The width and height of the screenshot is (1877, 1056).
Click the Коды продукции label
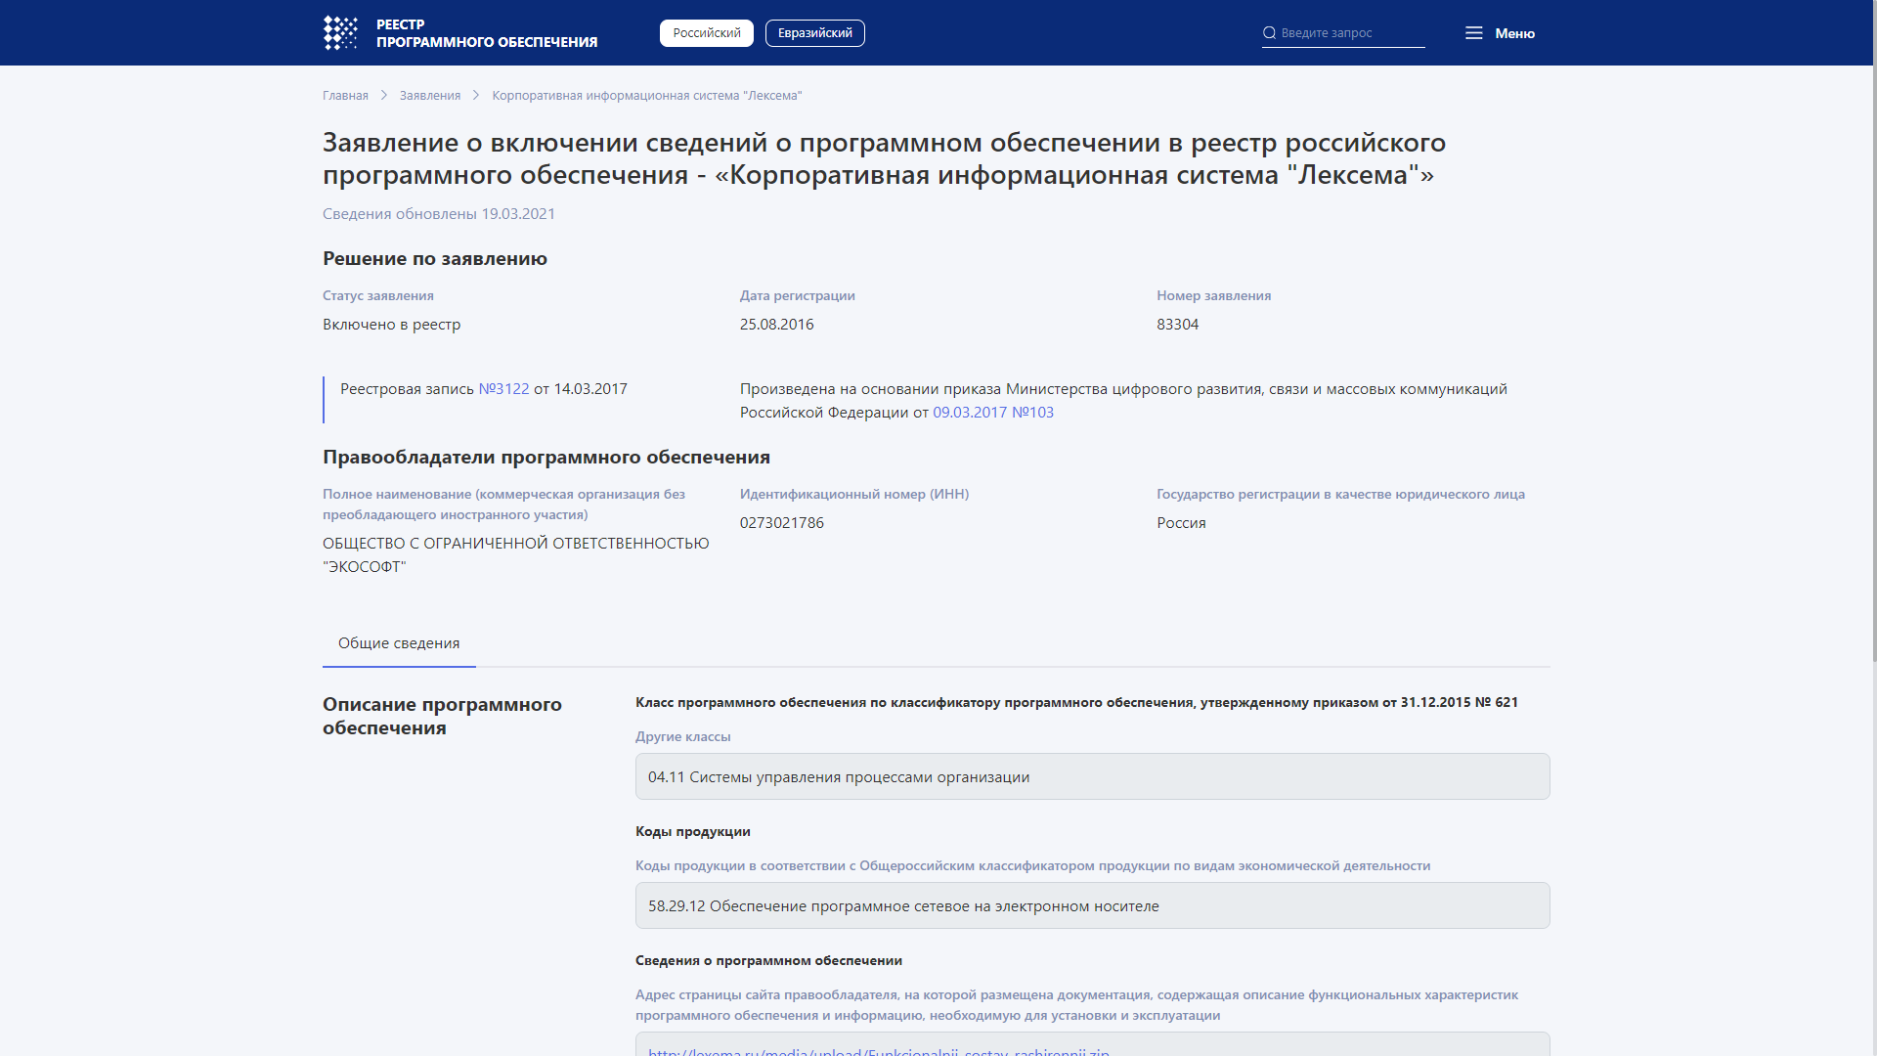693,832
